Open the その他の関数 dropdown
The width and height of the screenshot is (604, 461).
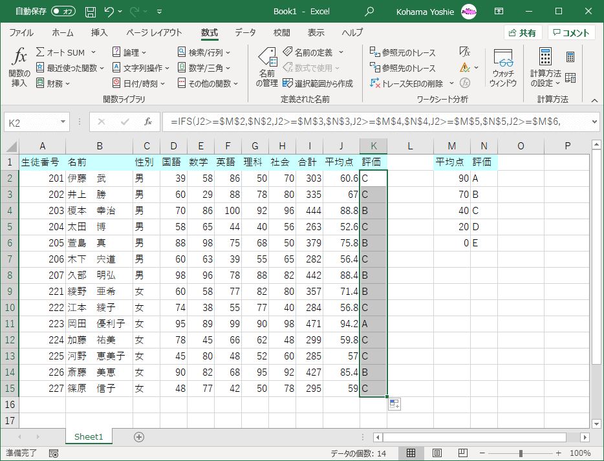(x=208, y=83)
